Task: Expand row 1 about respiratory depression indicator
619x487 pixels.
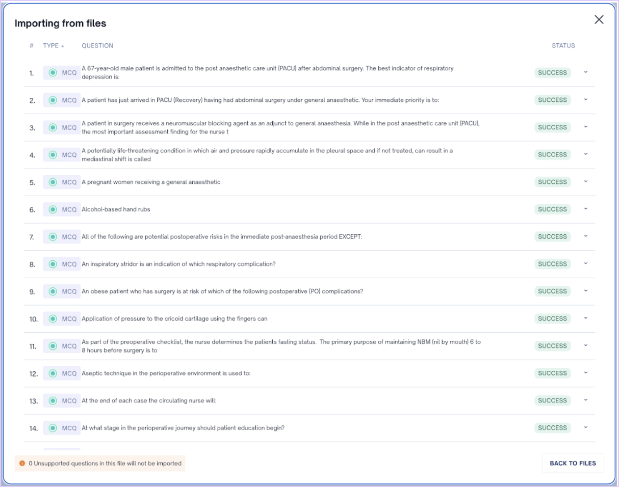Action: click(x=585, y=72)
